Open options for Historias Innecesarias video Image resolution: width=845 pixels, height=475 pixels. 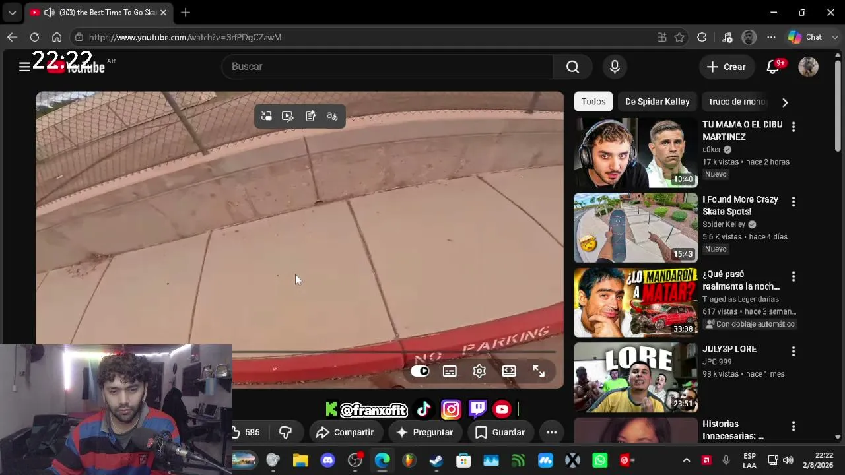tap(794, 426)
